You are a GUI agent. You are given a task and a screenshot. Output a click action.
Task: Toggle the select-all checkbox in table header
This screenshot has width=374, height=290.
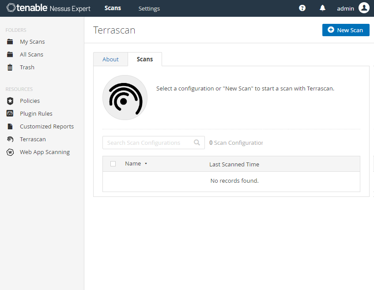[x=113, y=164]
